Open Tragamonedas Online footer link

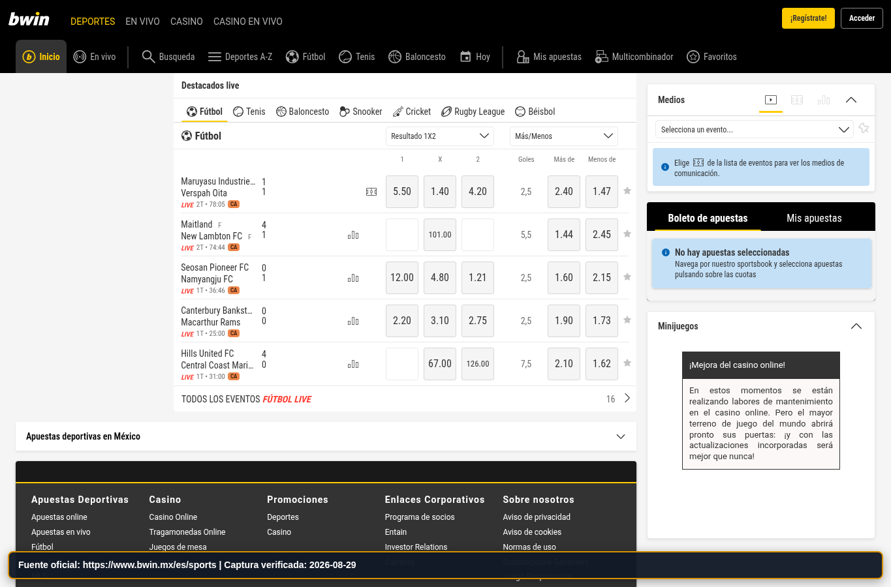tap(187, 532)
